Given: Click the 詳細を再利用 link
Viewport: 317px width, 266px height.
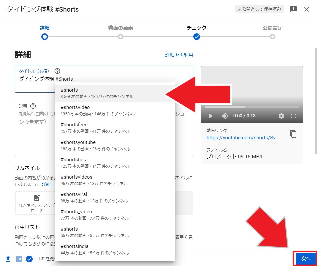Looking at the screenshot, I should pyautogui.click(x=179, y=55).
